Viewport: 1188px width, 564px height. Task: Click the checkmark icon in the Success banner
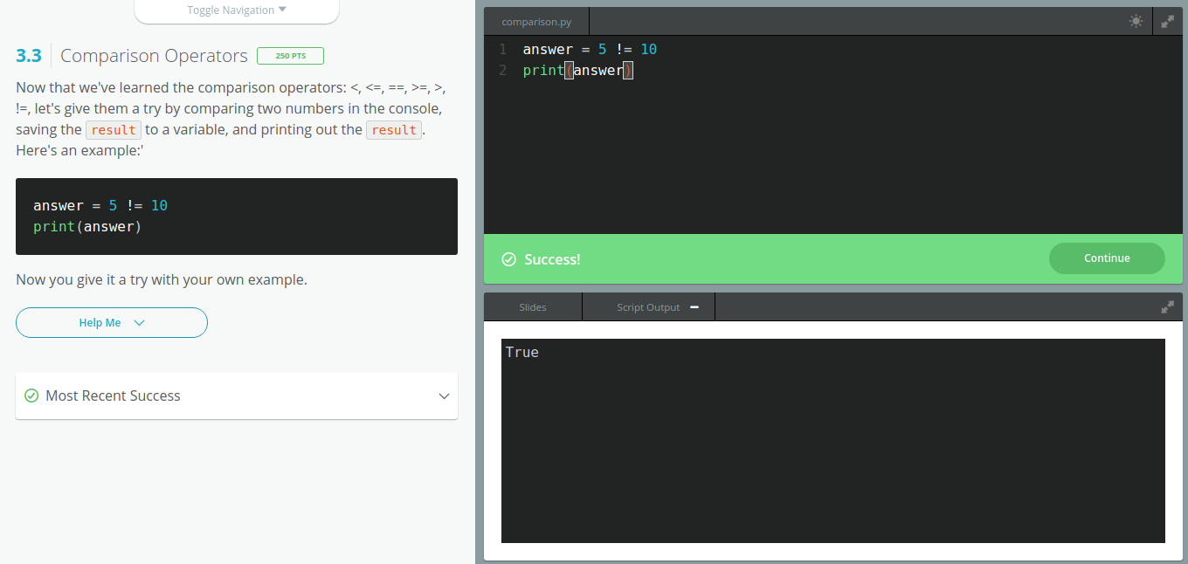(508, 258)
